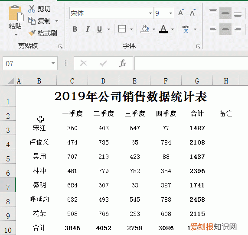
Task: Click the black font color bar
Action: click(163, 32)
